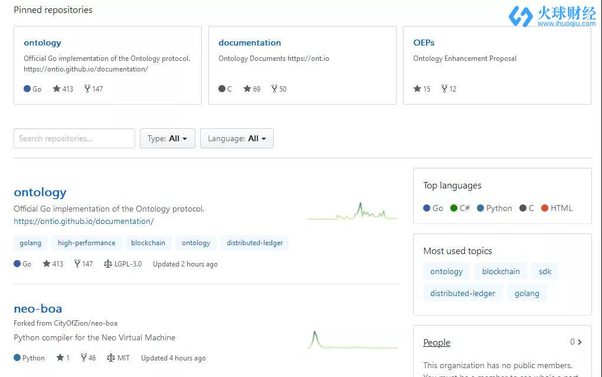Viewport: 602px width, 377px height.
Task: Filter by HTML in Top languages
Action: coord(557,208)
